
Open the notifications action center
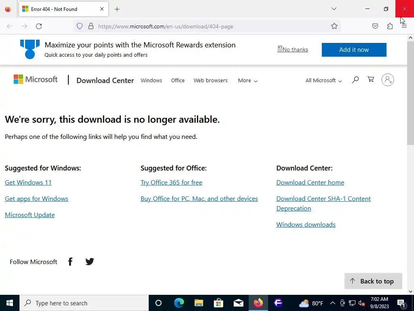[401, 303]
